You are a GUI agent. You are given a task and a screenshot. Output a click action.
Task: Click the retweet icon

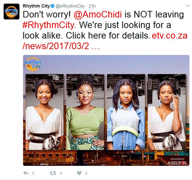(53, 173)
